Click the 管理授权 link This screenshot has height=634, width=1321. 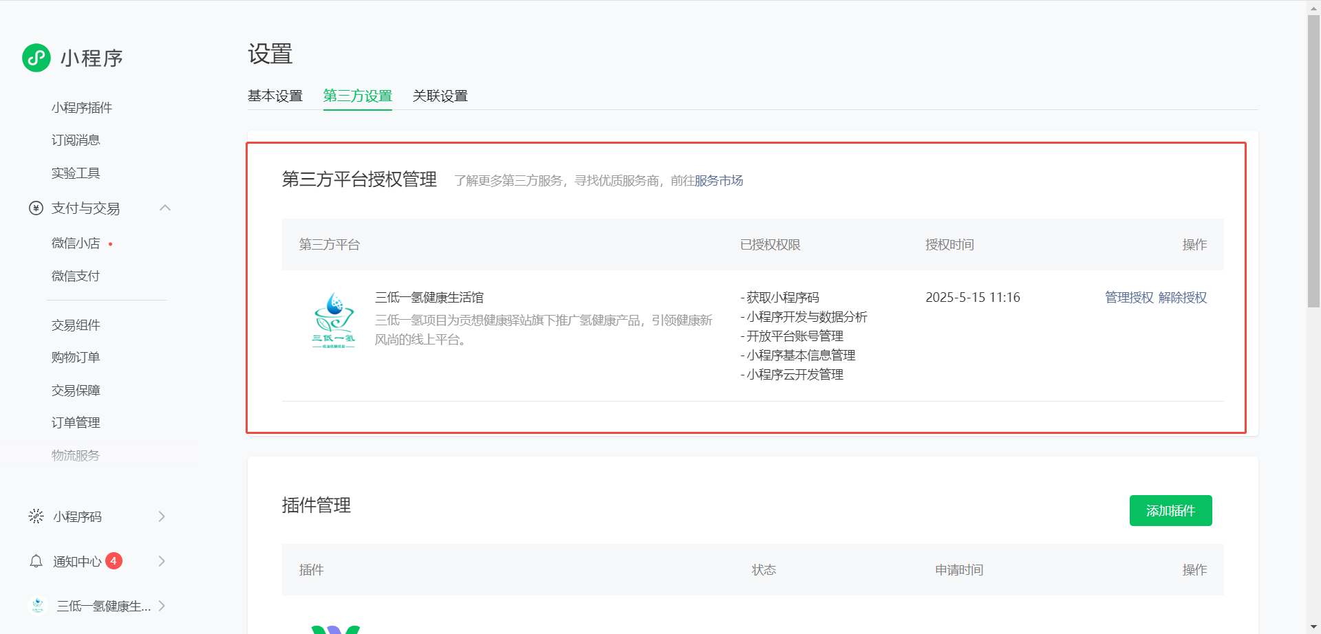click(1129, 297)
